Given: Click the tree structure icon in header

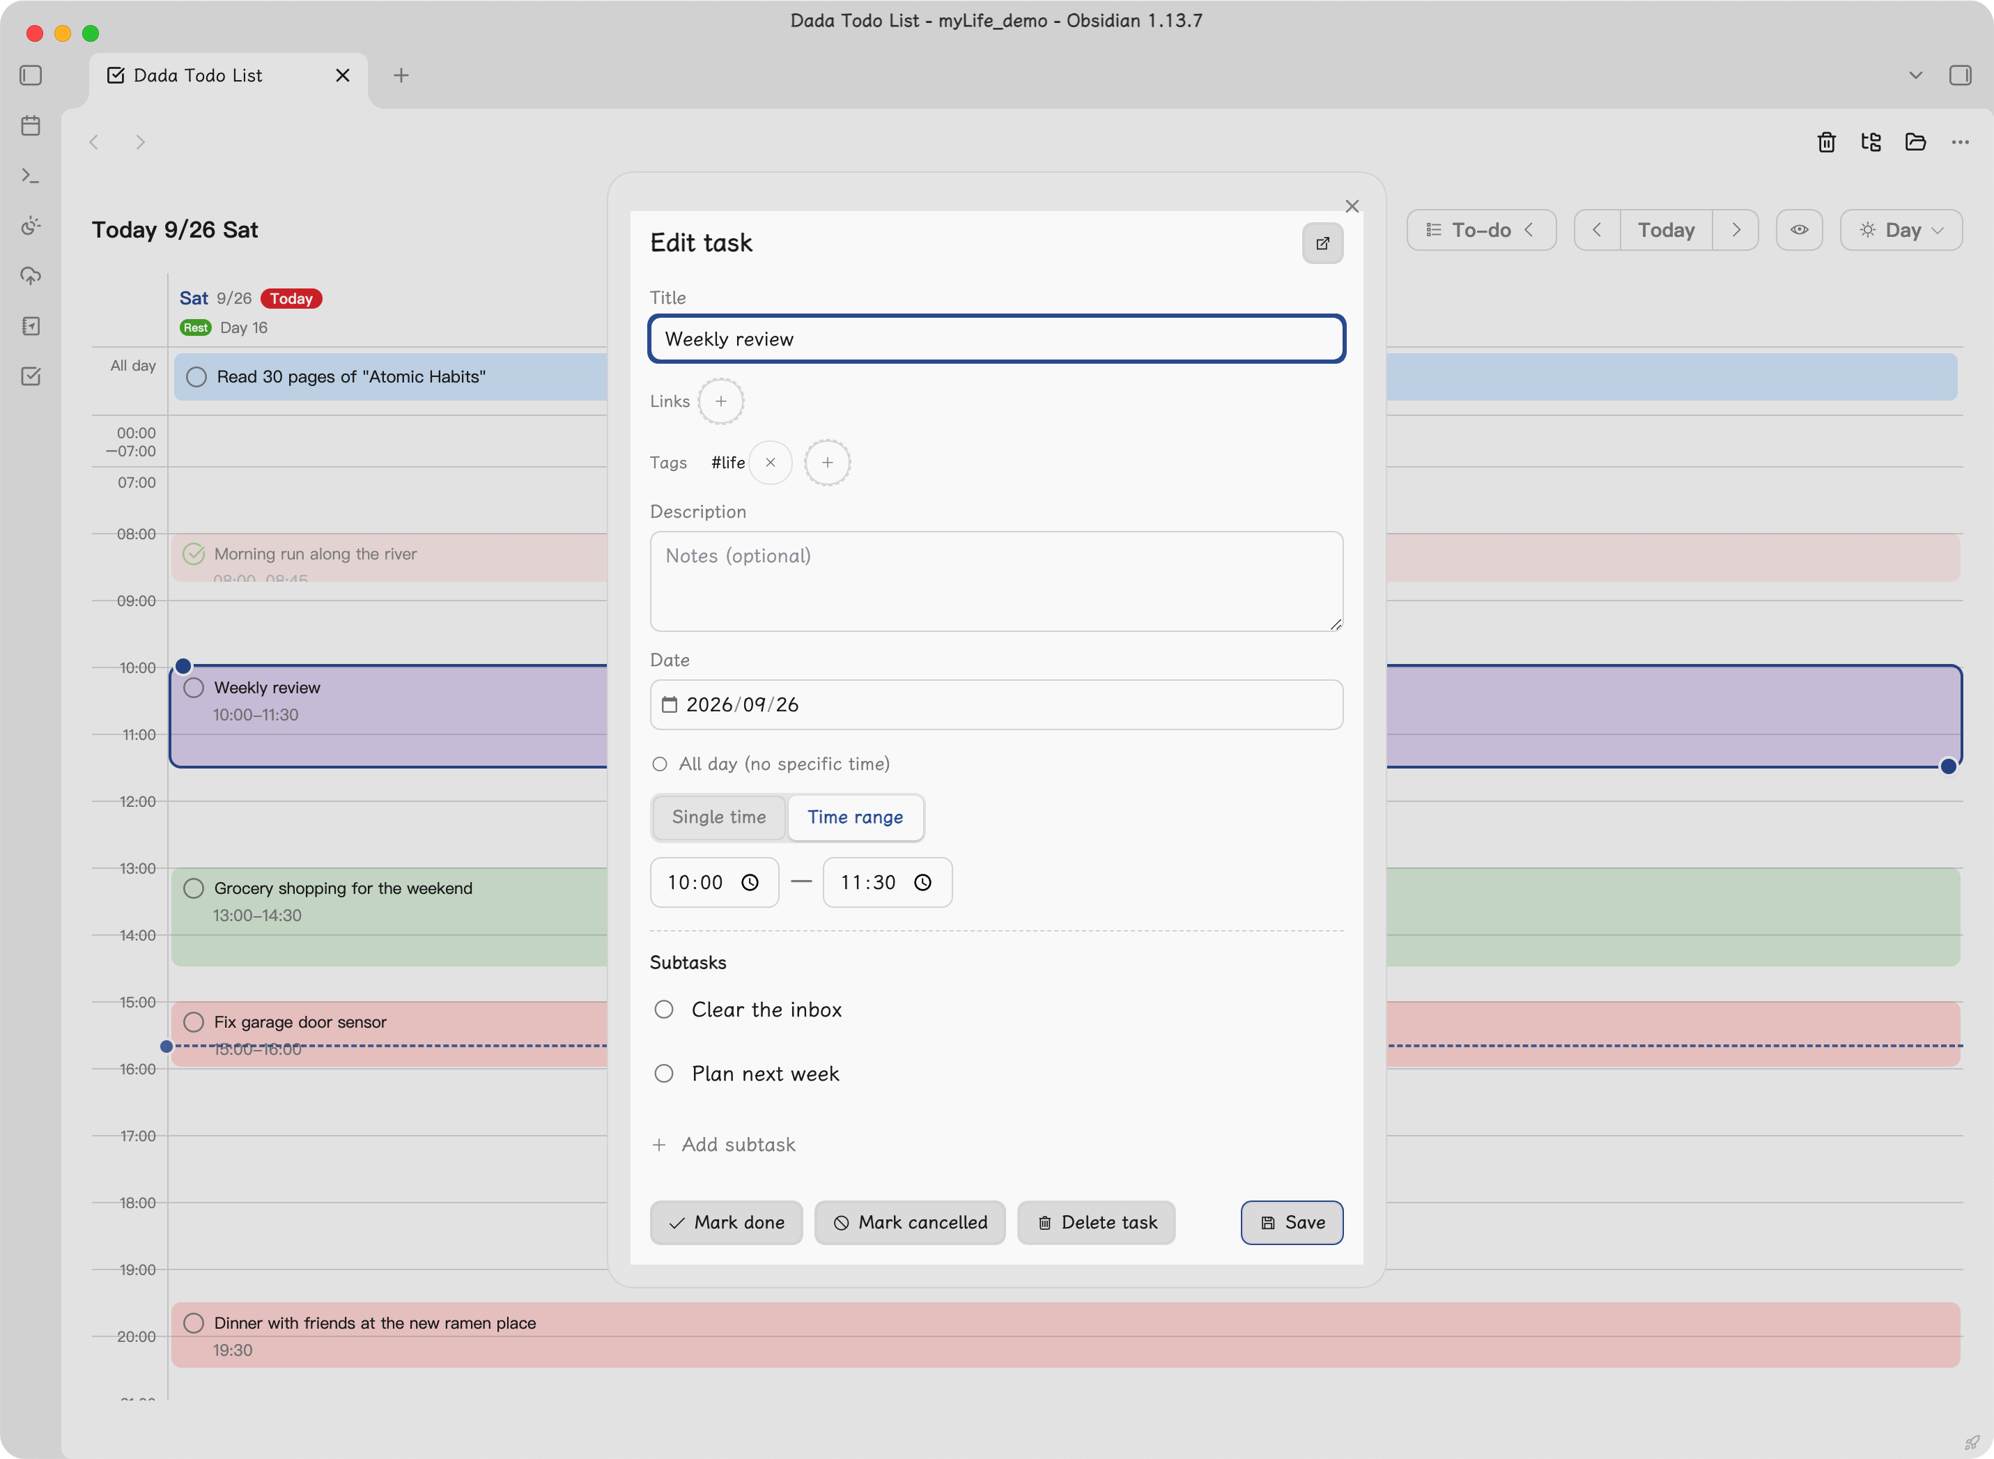Looking at the screenshot, I should 1871,142.
